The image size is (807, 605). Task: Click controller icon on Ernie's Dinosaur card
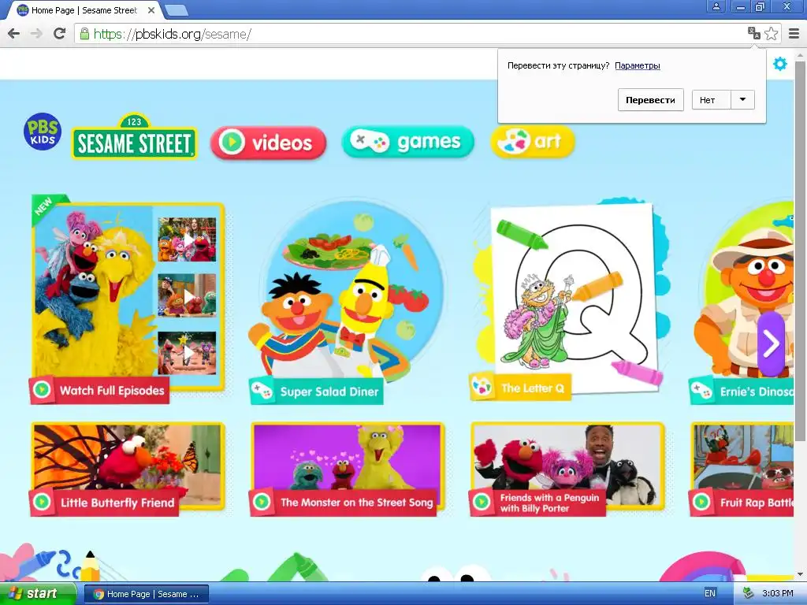click(x=701, y=391)
